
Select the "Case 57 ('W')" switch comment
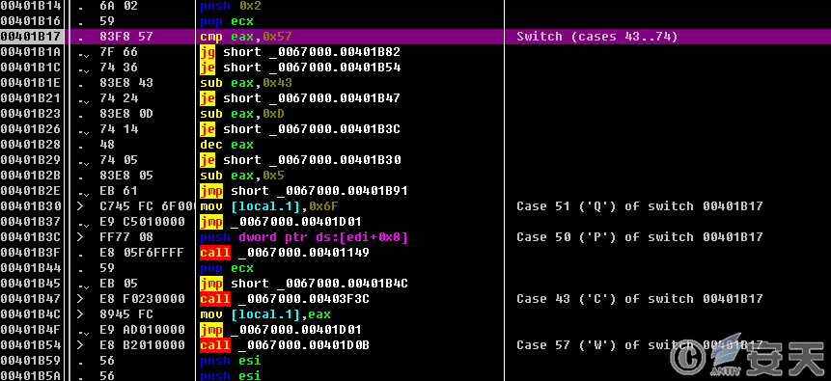tap(639, 345)
